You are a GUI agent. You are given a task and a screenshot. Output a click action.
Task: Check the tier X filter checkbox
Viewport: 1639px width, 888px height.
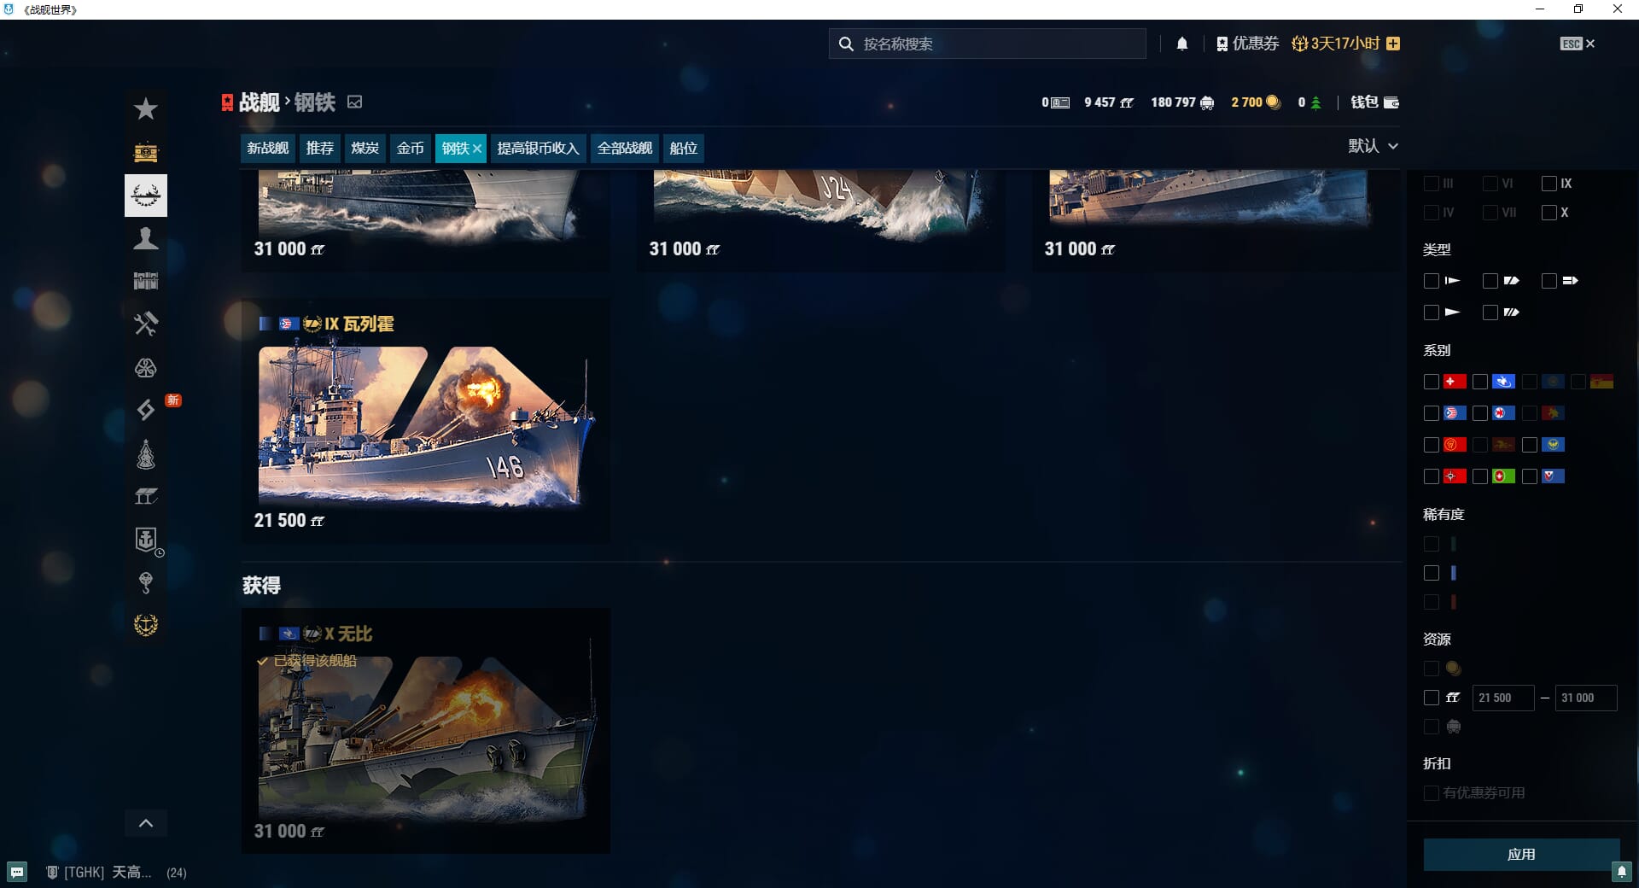click(1549, 213)
